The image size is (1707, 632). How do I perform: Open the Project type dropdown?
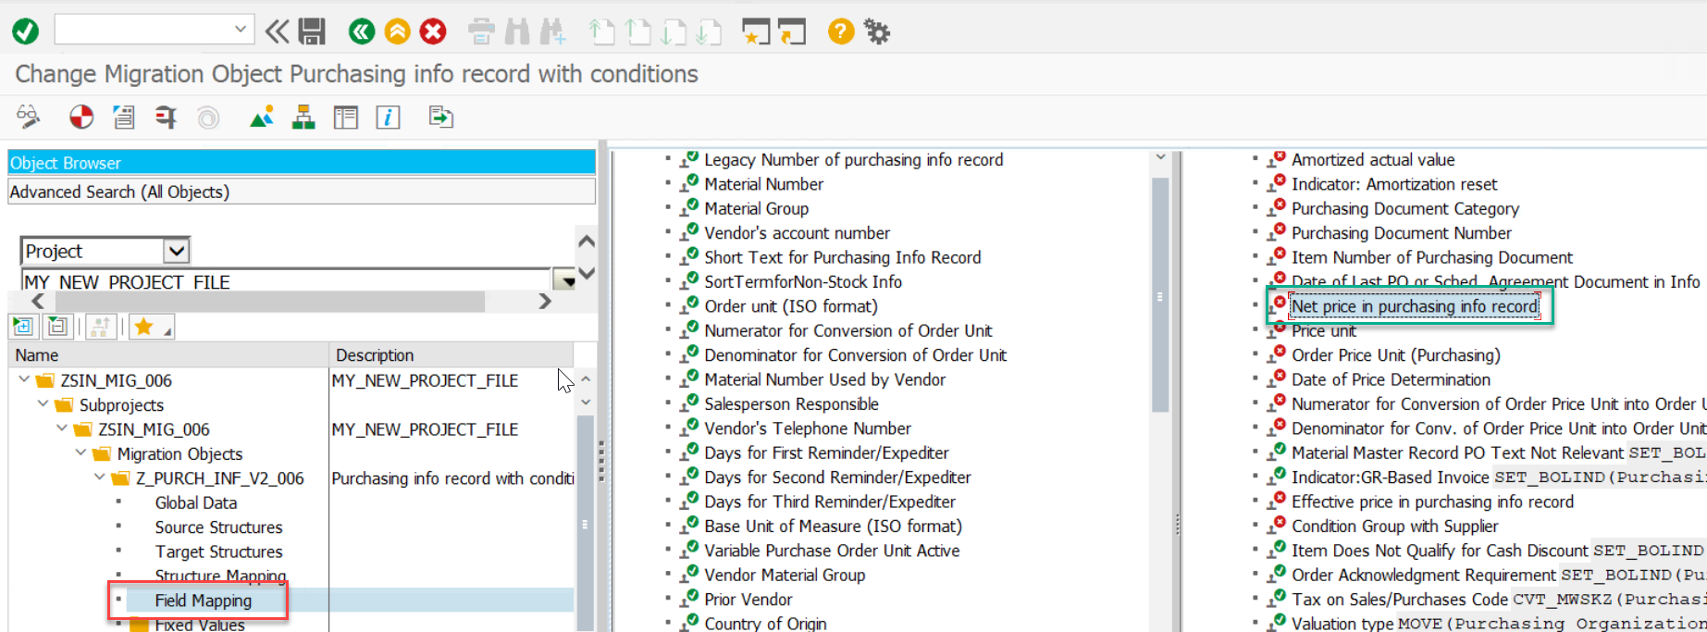(176, 251)
